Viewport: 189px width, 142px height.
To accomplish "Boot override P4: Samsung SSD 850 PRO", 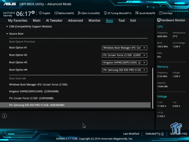I will [75, 105].
